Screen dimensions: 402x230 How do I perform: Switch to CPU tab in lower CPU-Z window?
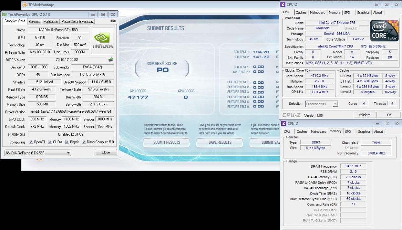pos(287,132)
